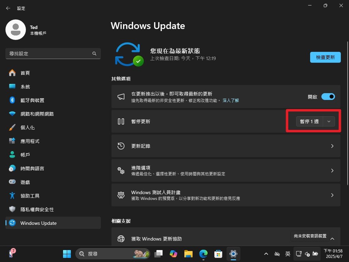Select 藍牙與裝置 in the sidebar
The height and width of the screenshot is (262, 349).
pos(32,100)
